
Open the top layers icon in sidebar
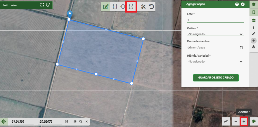pos(254,4)
